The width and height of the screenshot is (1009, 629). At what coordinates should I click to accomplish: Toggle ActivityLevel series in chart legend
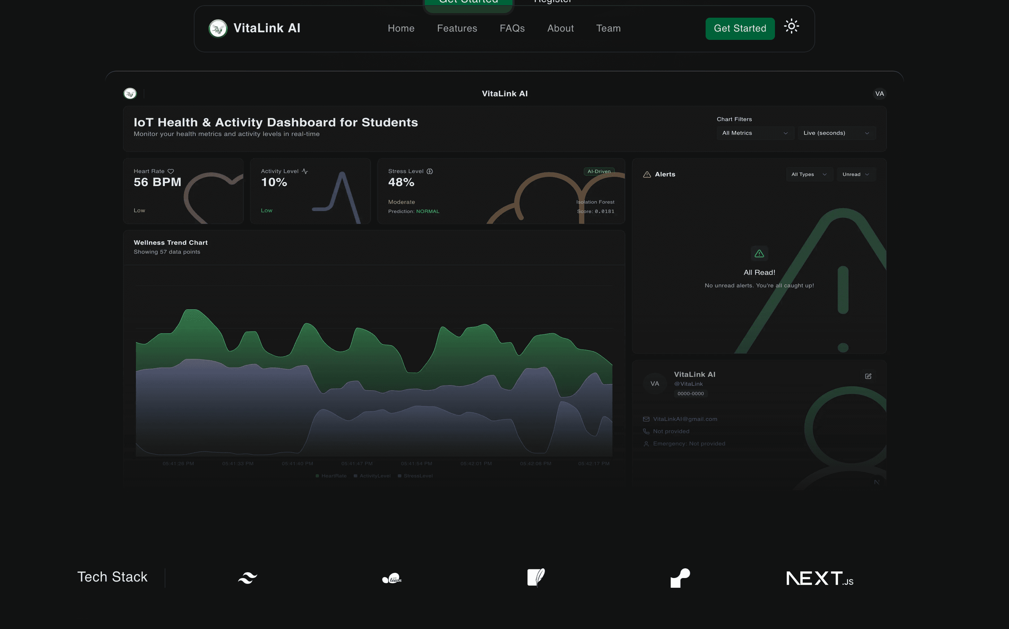pos(372,476)
